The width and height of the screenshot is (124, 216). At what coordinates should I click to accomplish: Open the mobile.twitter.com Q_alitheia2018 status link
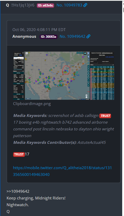[62, 171]
